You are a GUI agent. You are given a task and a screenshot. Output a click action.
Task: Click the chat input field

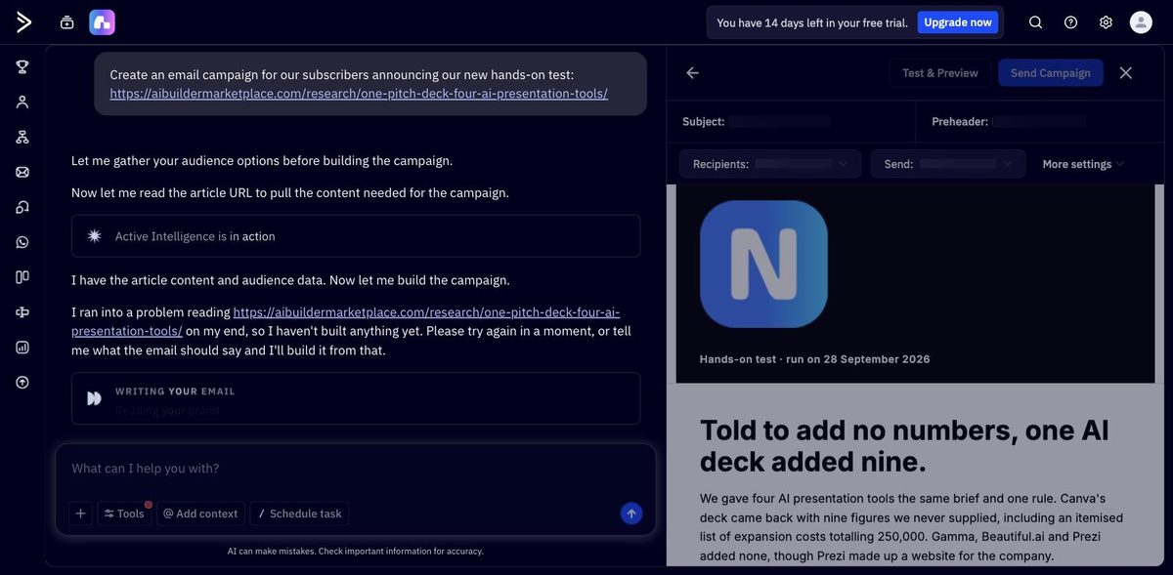pos(355,469)
